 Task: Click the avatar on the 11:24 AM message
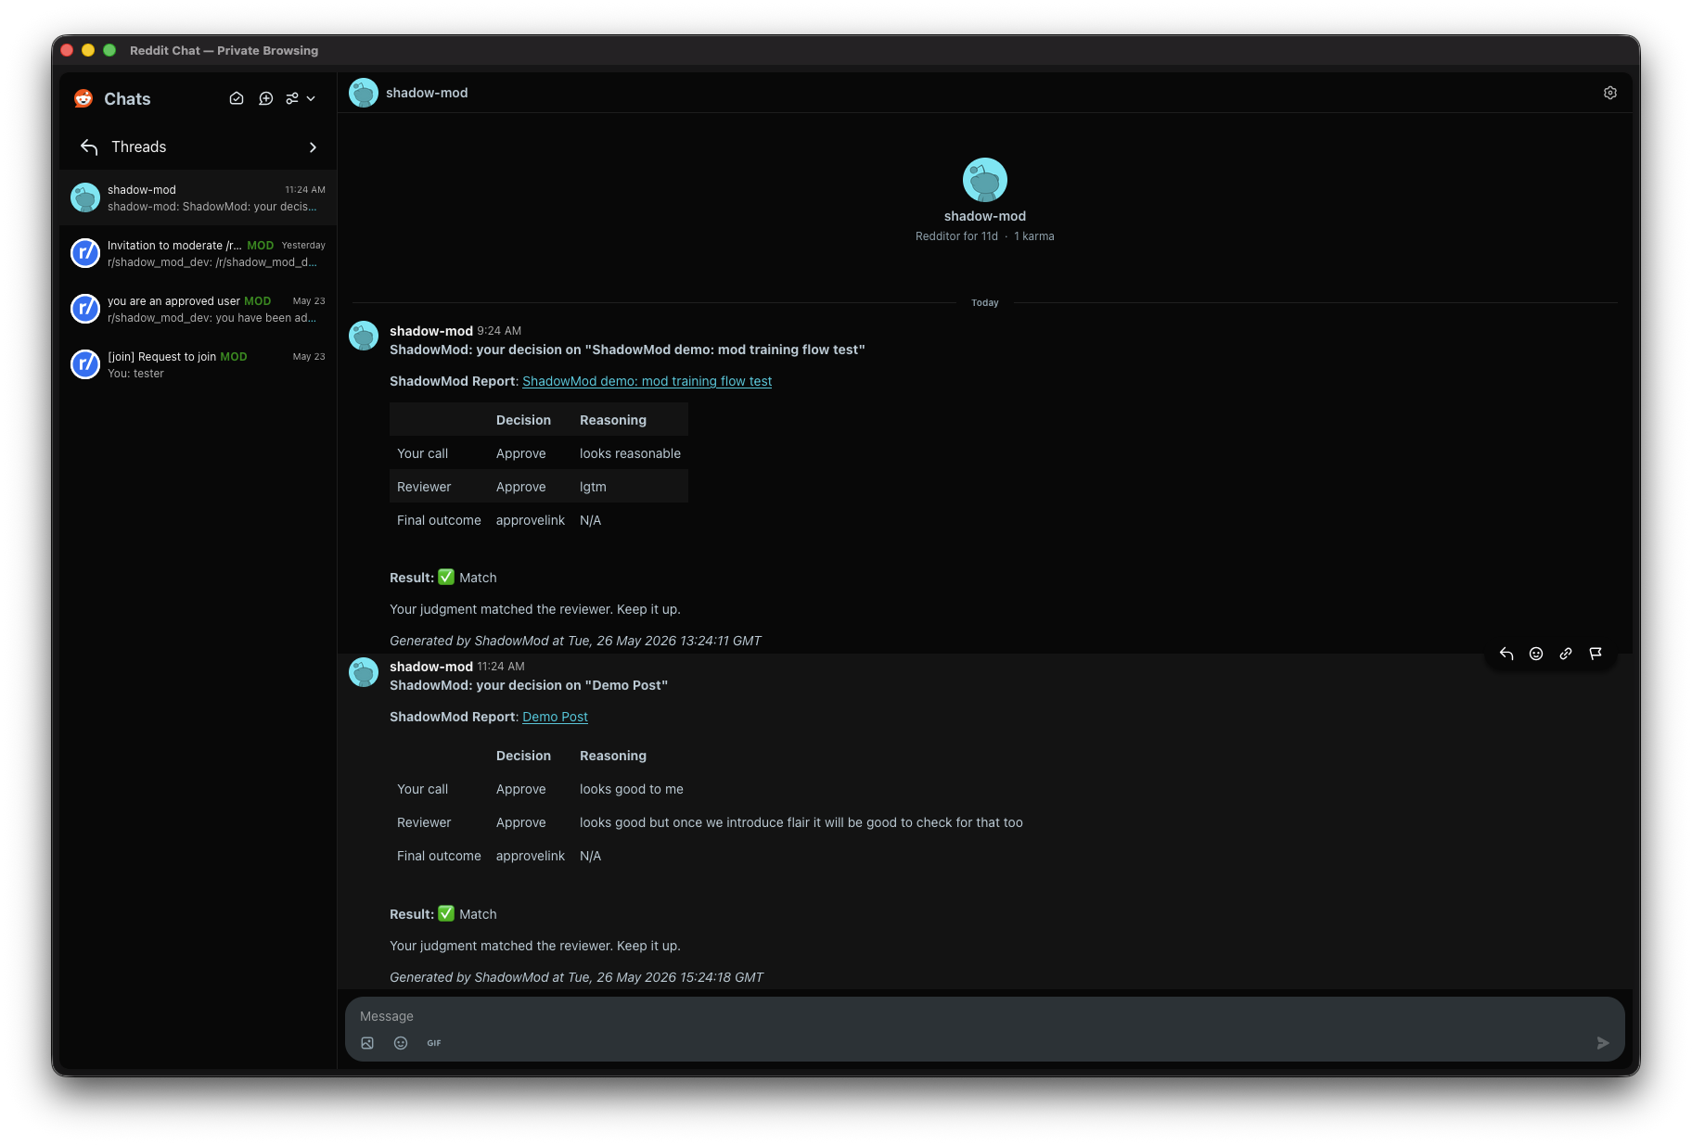[364, 672]
